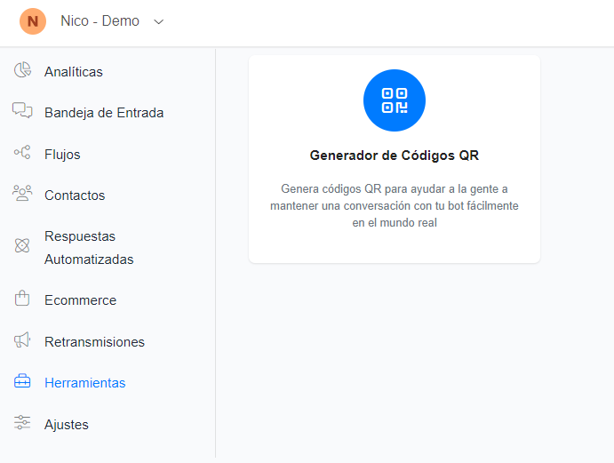
Task: Click the orange N account avatar
Action: point(33,21)
